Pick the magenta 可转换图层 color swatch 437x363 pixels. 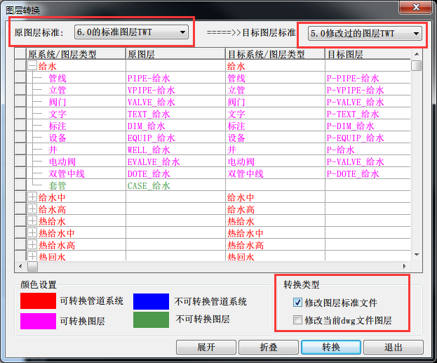click(38, 321)
